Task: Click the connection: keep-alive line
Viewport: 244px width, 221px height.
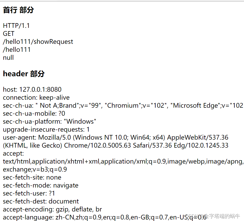Action: 36,98
